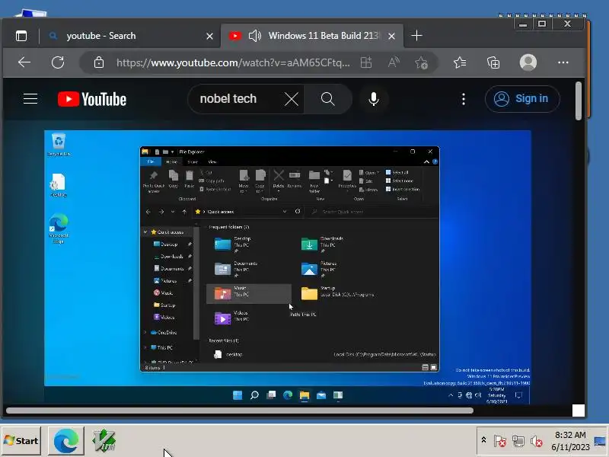
Task: Click the horizontal scrollbar at page bottom
Action: (240, 411)
